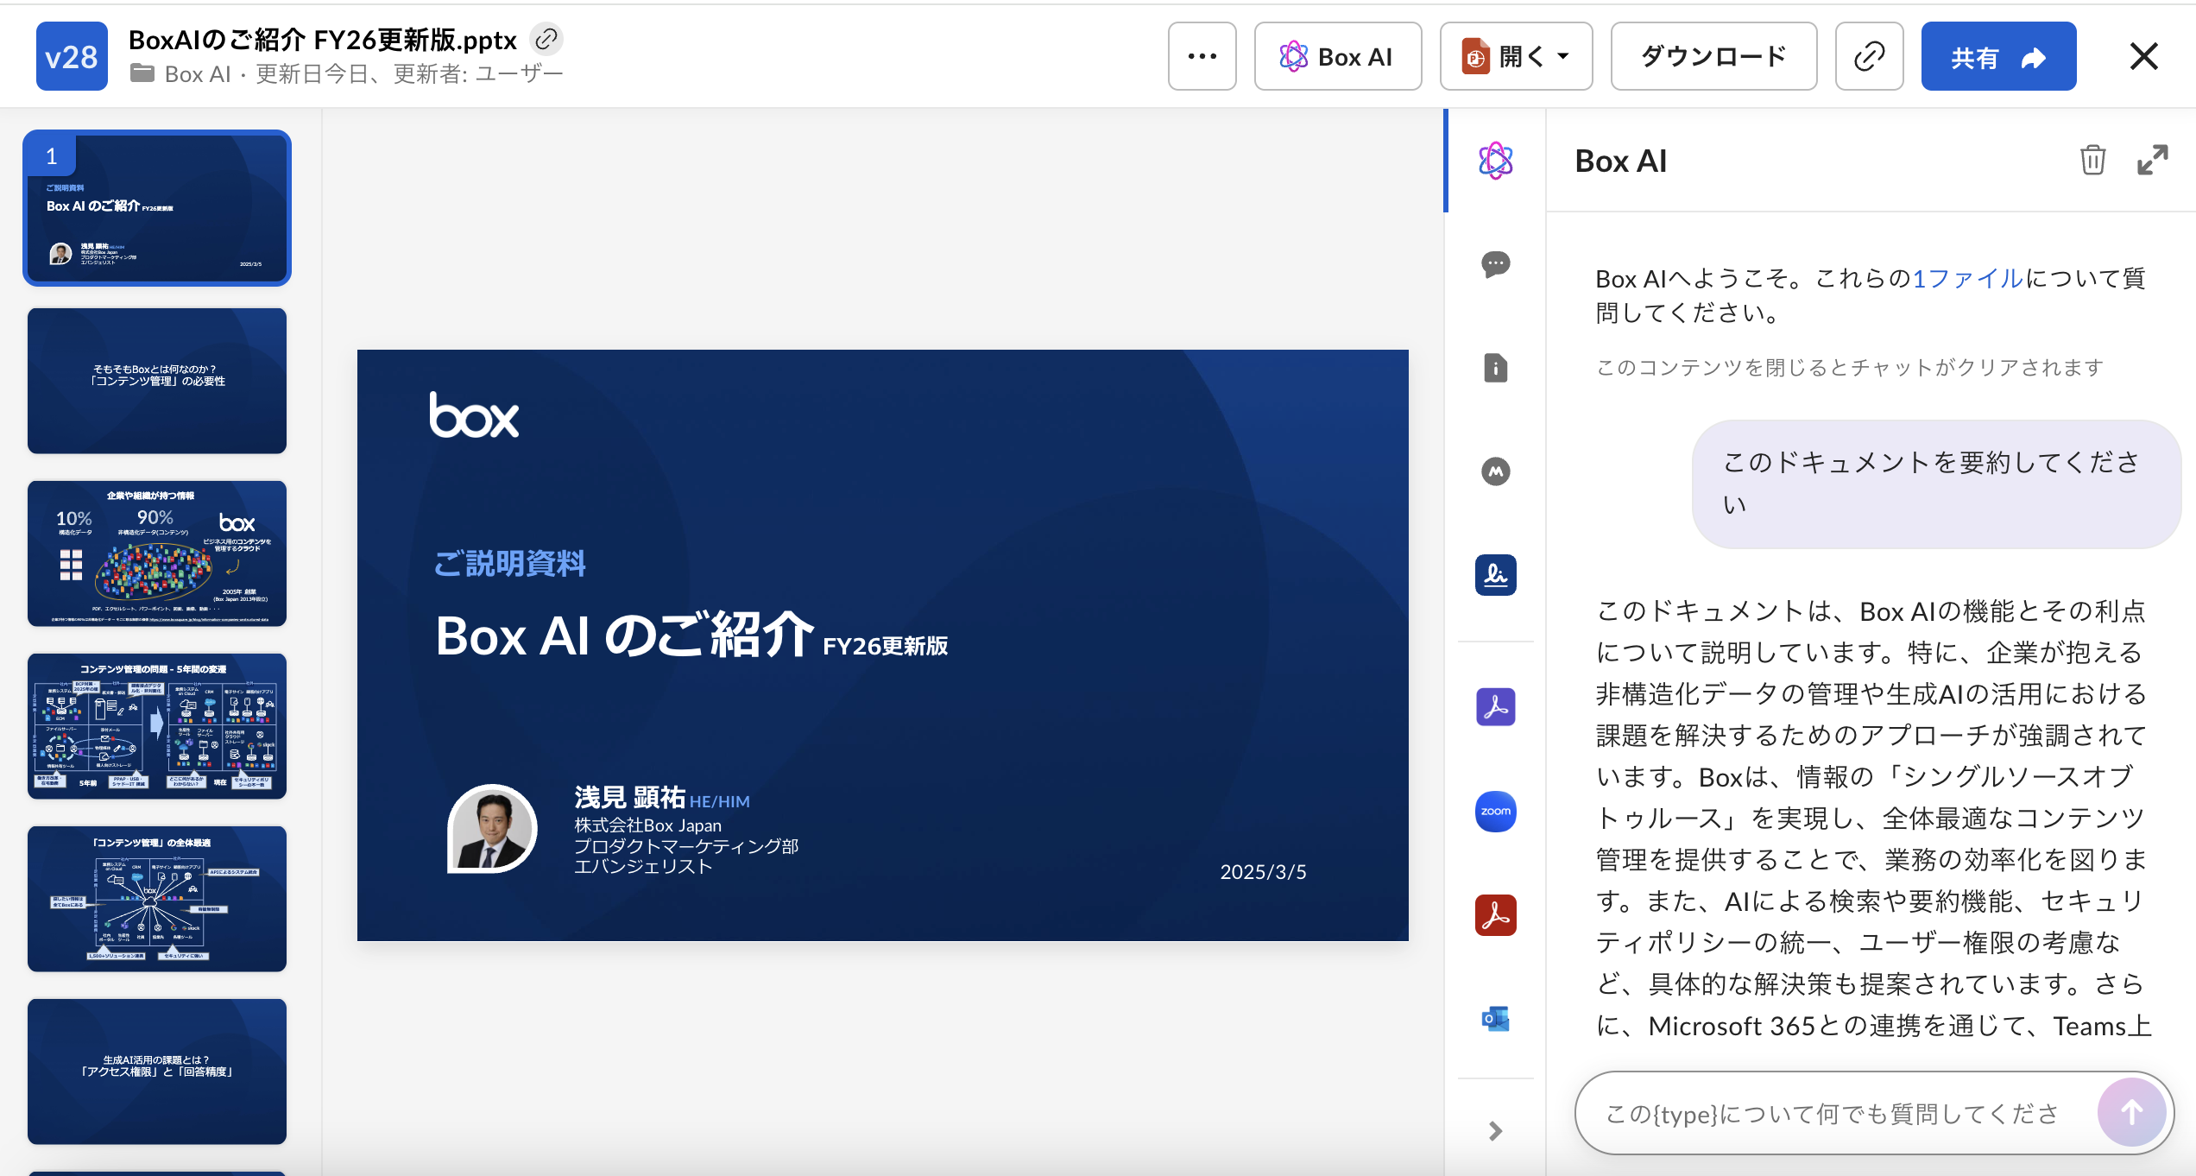The width and height of the screenshot is (2196, 1176).
Task: Click the ご説明資料 subtitle on slide
Action: point(509,564)
